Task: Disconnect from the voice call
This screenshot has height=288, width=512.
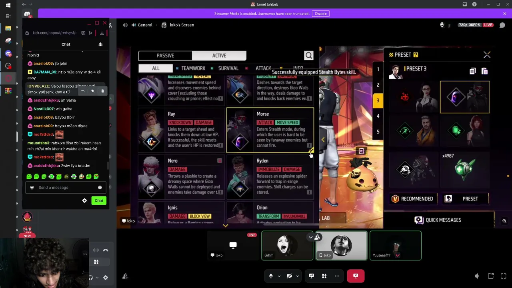Action: (x=356, y=276)
